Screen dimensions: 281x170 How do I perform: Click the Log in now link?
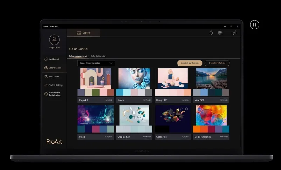pyautogui.click(x=54, y=47)
